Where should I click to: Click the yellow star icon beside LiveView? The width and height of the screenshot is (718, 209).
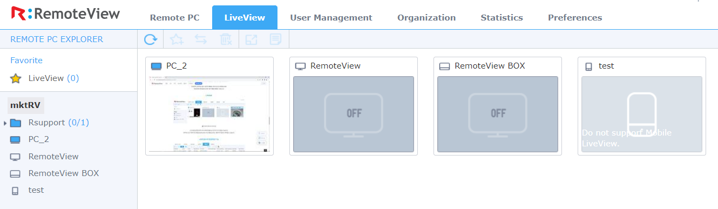tap(16, 78)
